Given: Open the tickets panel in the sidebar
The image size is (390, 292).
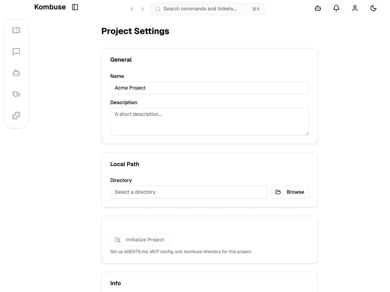Looking at the screenshot, I should [16, 30].
